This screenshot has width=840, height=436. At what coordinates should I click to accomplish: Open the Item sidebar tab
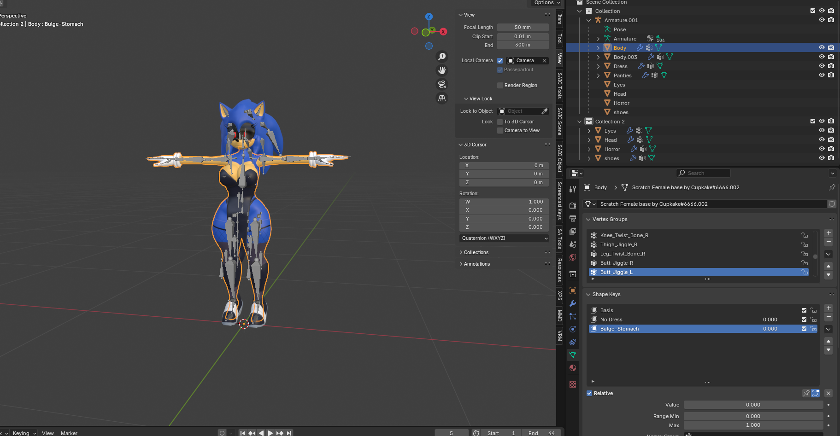coord(560,19)
